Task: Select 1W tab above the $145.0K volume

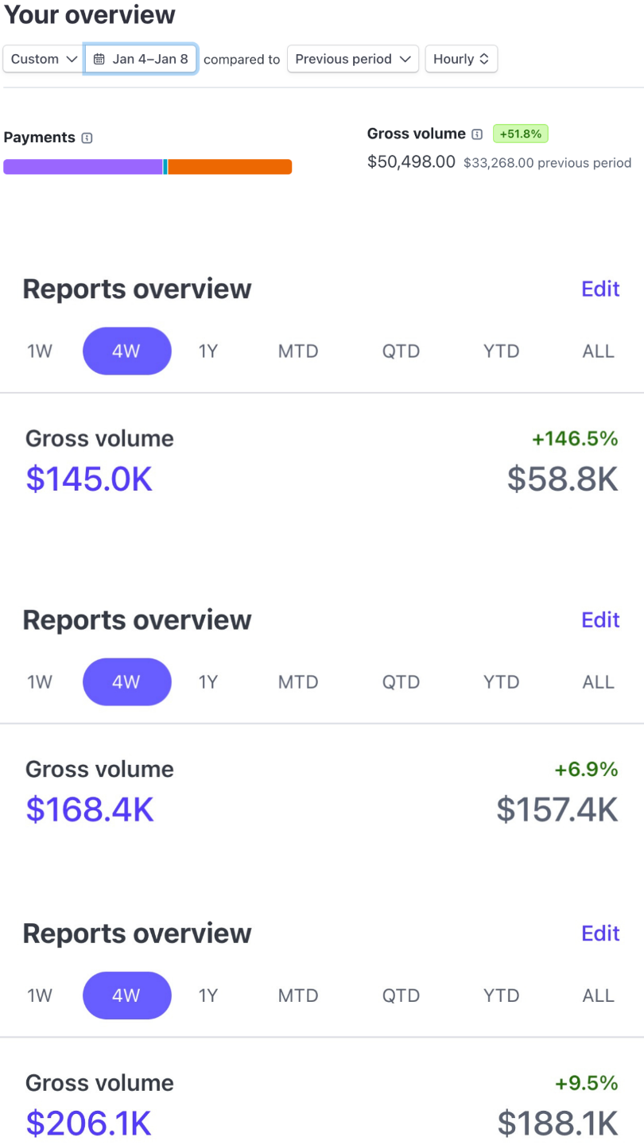Action: (40, 351)
